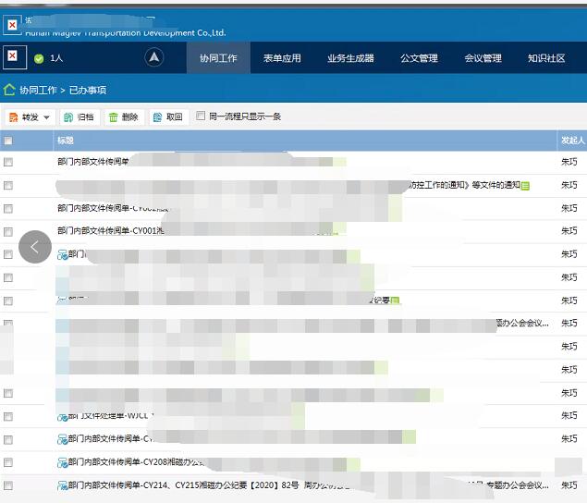Check the first 部门内部文件传阅单 row checkbox
The height and width of the screenshot is (503, 587).
[x=8, y=162]
